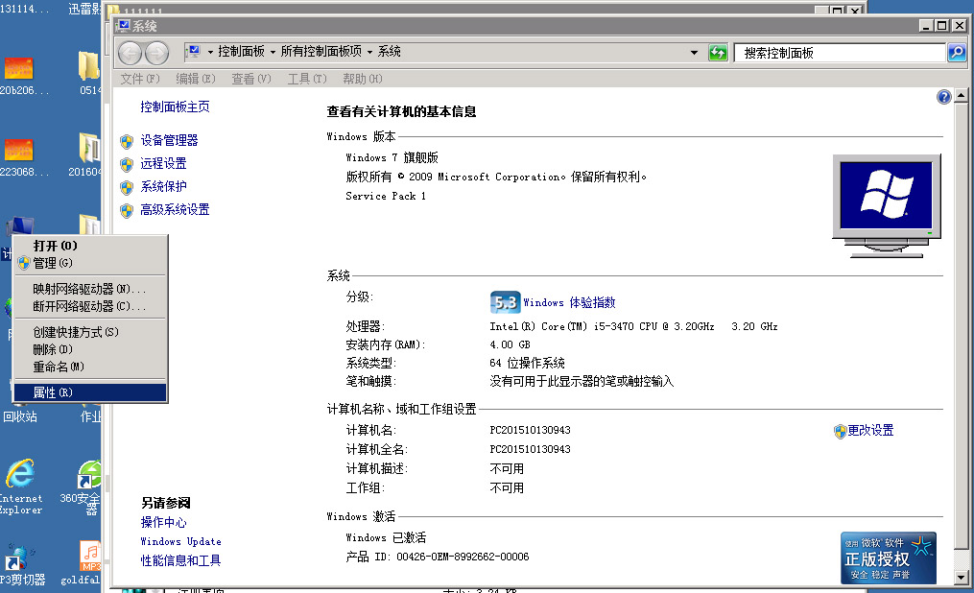This screenshot has width=974, height=593.
Task: Open the 设备管理器 link
Action: [x=169, y=140]
